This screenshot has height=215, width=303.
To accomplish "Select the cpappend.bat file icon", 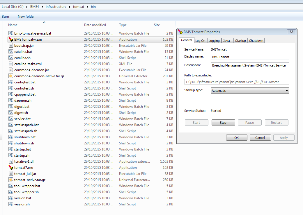I will coord(11,94).
